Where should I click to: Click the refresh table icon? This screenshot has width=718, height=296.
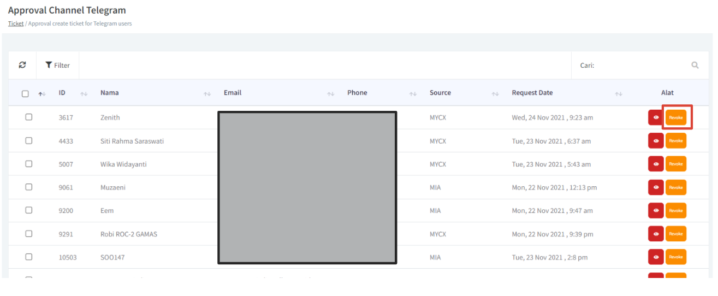22,65
